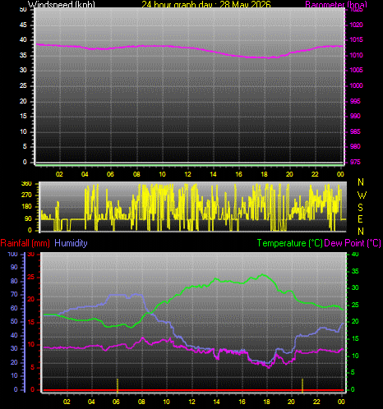Select the Dew Point (°C) legend label
Viewport: 383px width, 409px height.
[x=353, y=243]
